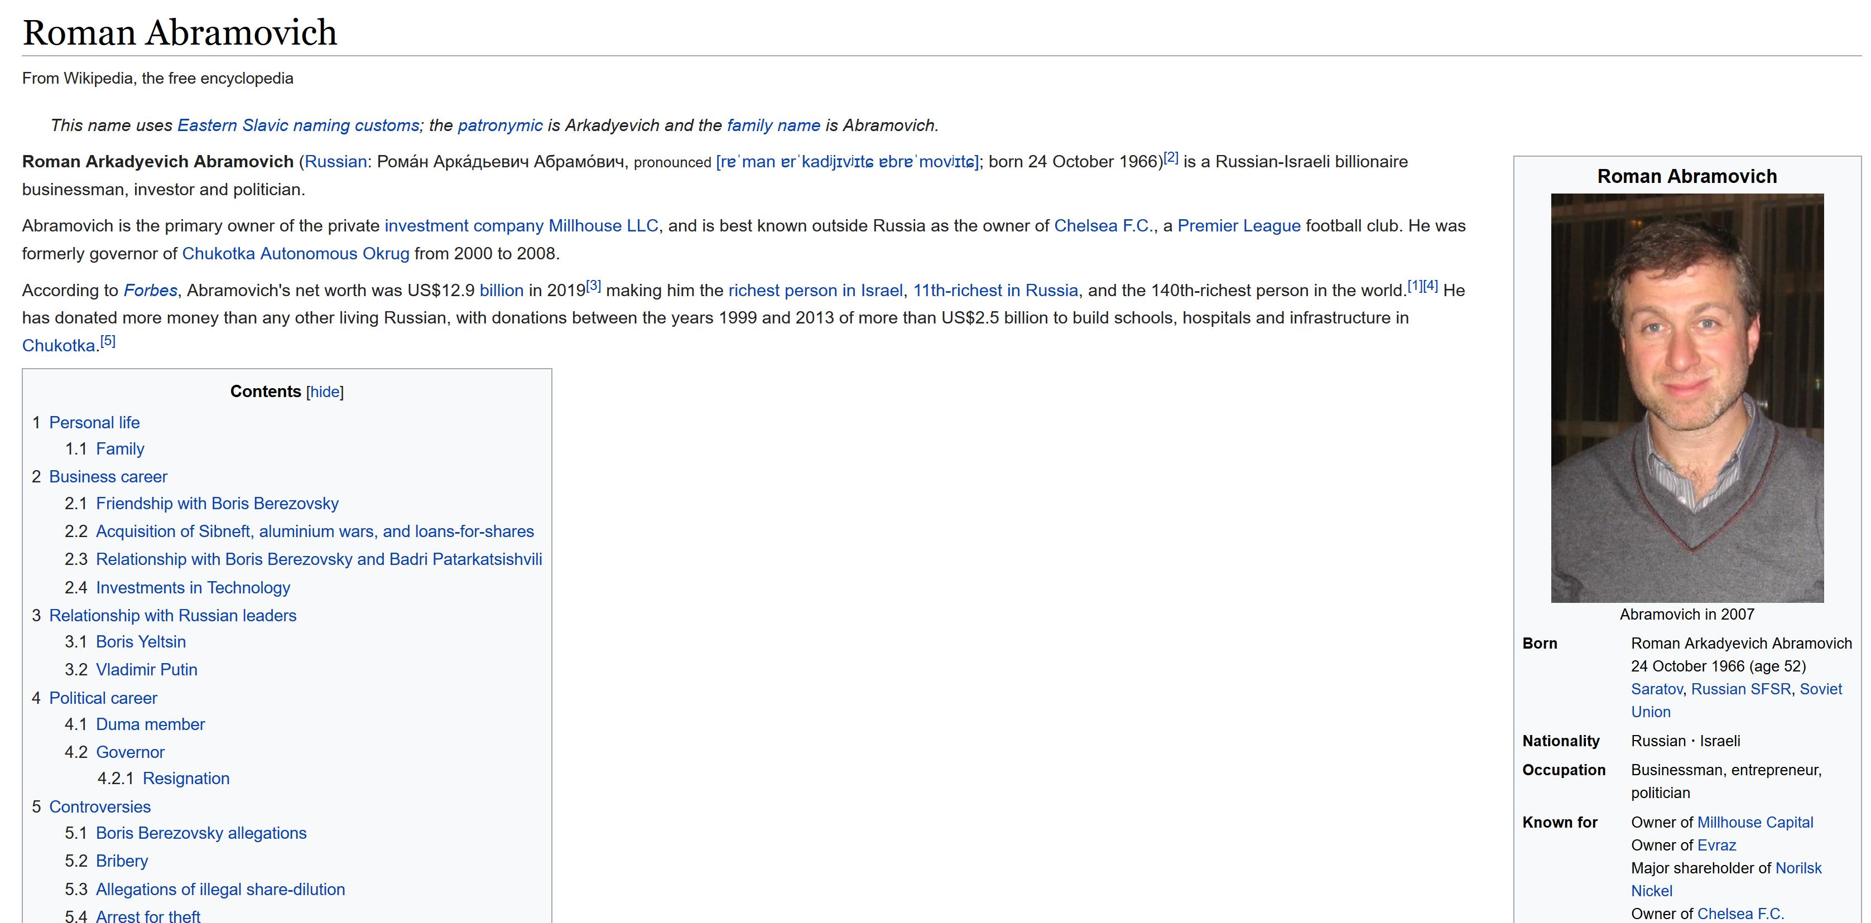Jump to citation reference [2]
Image resolution: width=1871 pixels, height=923 pixels.
point(1171,158)
